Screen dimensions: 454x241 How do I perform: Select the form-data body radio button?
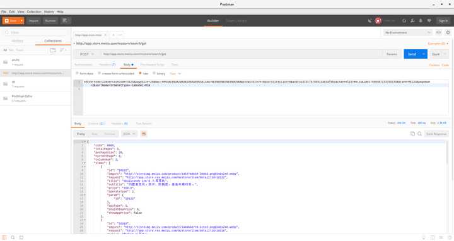(77, 74)
